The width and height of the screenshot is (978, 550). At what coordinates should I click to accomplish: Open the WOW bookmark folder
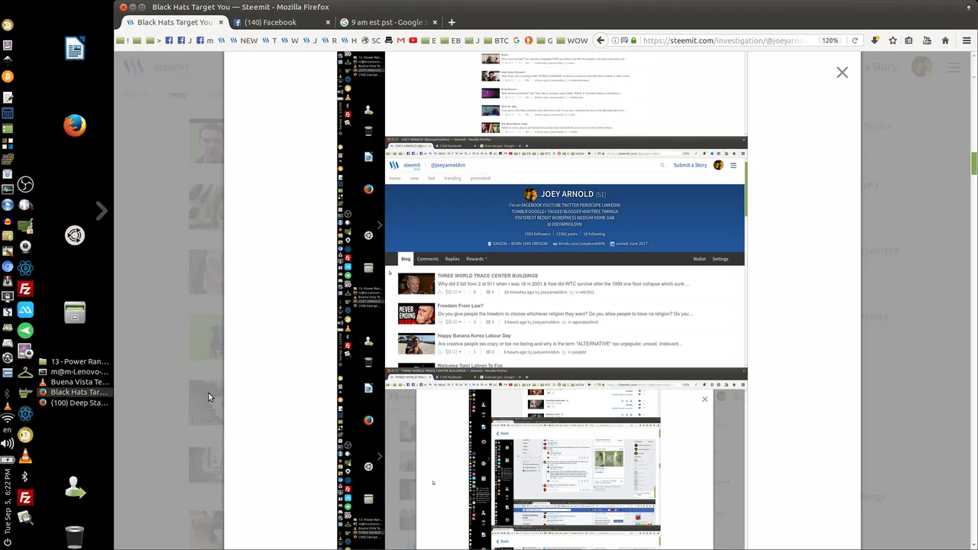[x=574, y=40]
